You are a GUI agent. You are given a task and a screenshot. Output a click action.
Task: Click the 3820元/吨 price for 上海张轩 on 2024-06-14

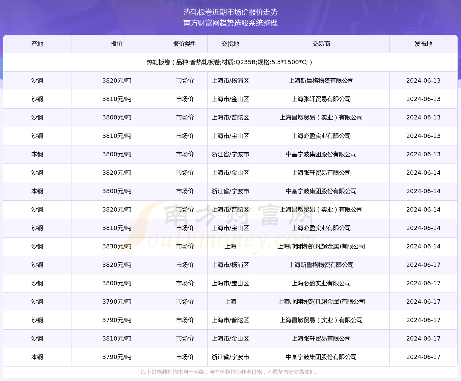(117, 173)
